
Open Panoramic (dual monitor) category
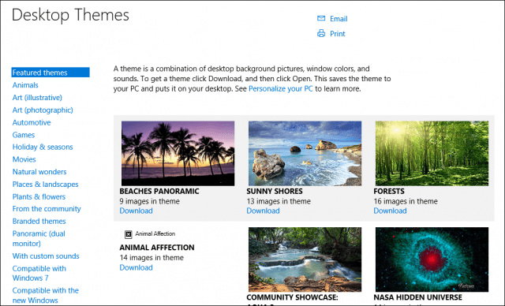(x=39, y=238)
